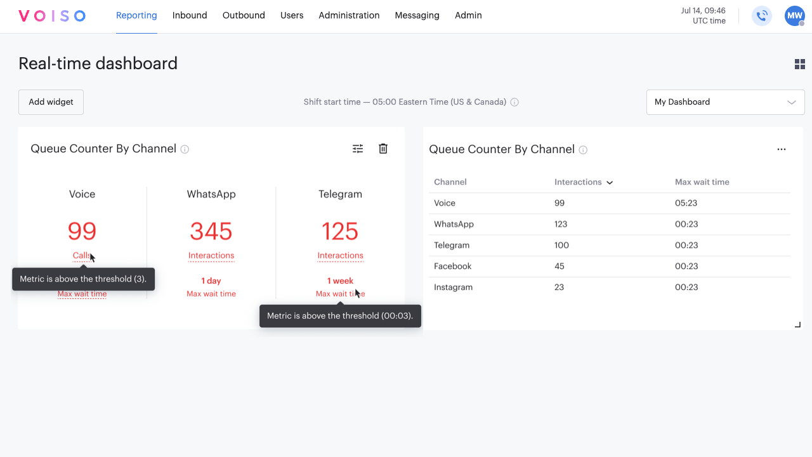Click the Calls label under Voice

coord(82,256)
